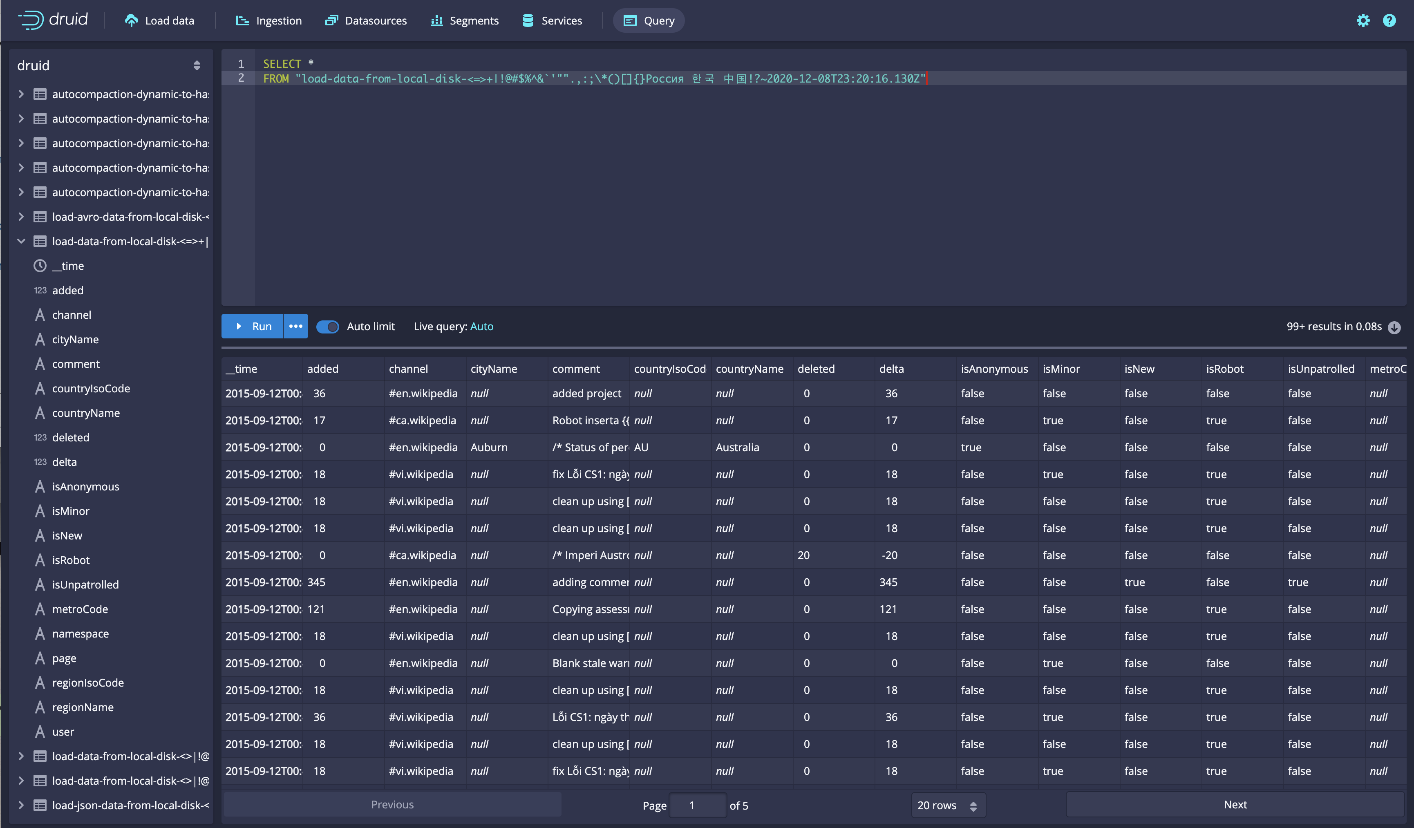Open the settings gear icon
Screen dimensions: 1414x828
pos(1363,21)
